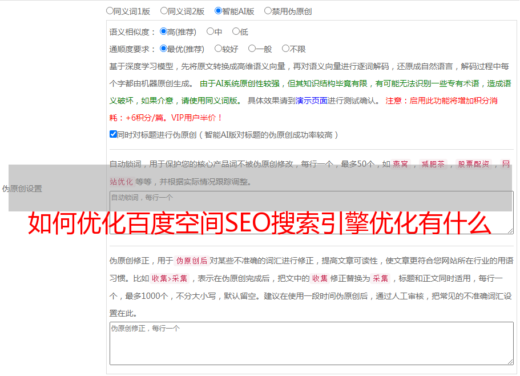Click into the 自动锁词 textarea

click(x=312, y=213)
